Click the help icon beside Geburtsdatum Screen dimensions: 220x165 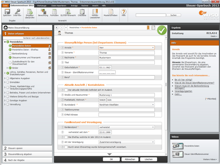pos(63,67)
